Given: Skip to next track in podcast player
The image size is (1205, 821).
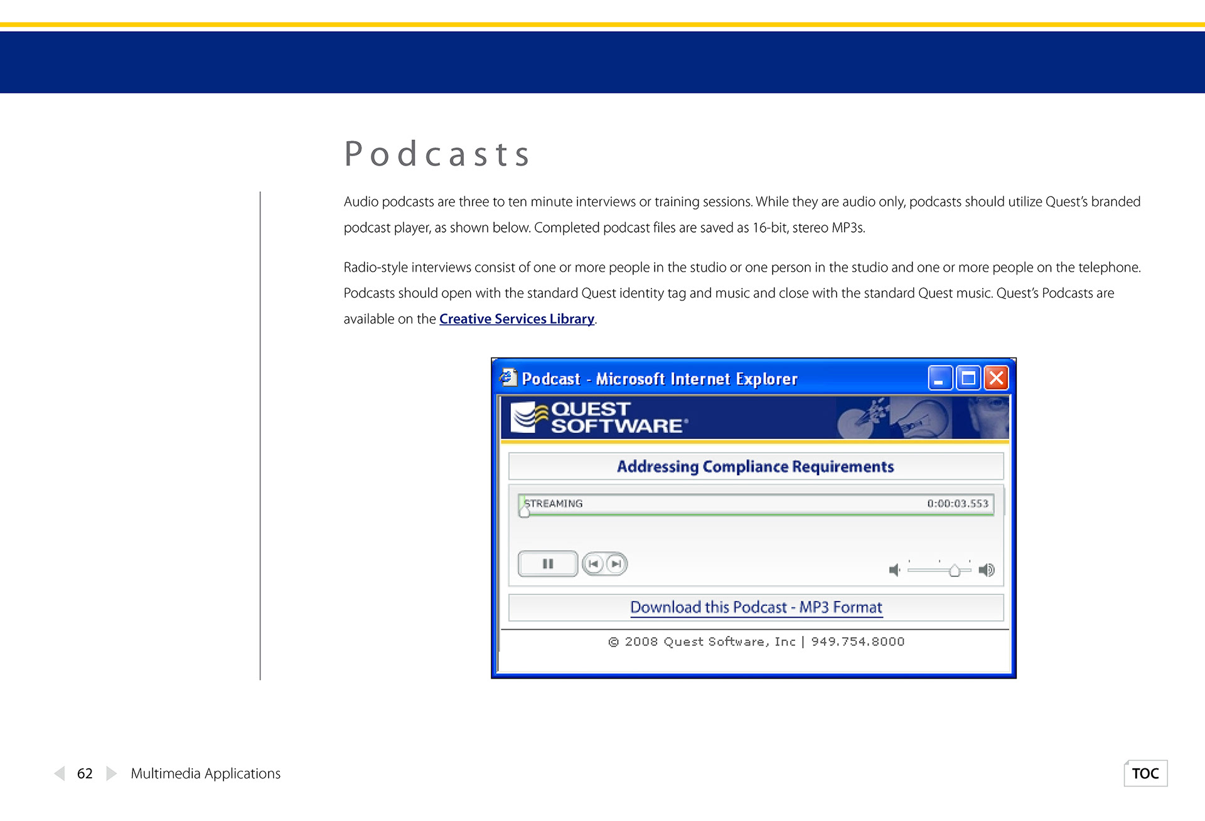Looking at the screenshot, I should [616, 564].
